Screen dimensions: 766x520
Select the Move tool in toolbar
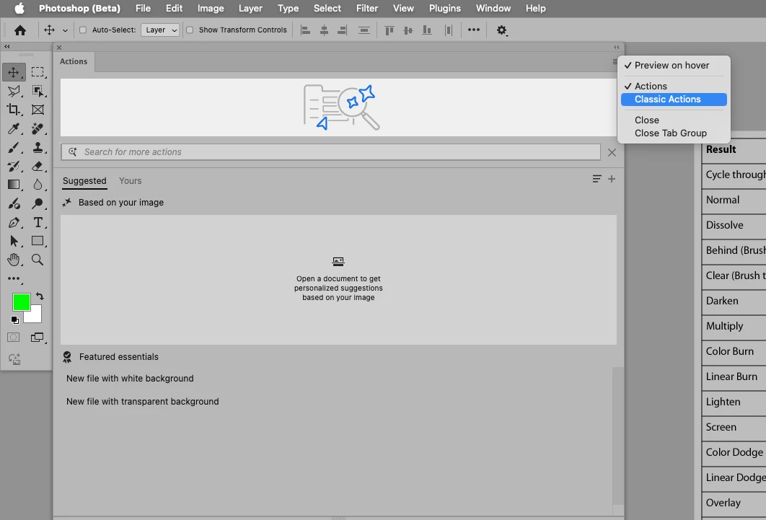(14, 72)
